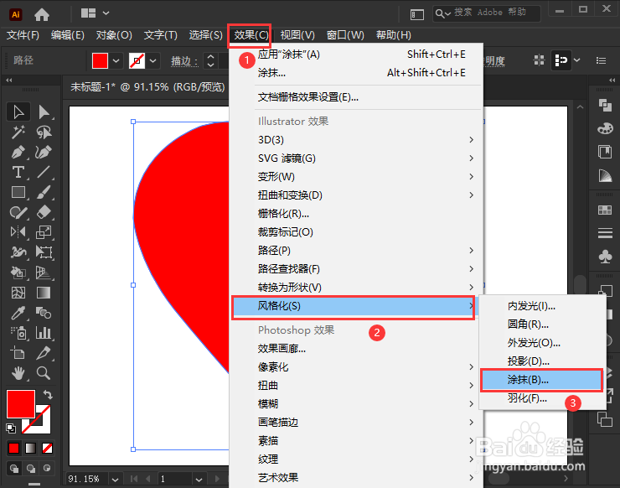Screen dimensions: 620x488
Task: Select the Curvature tool
Action: point(44,153)
